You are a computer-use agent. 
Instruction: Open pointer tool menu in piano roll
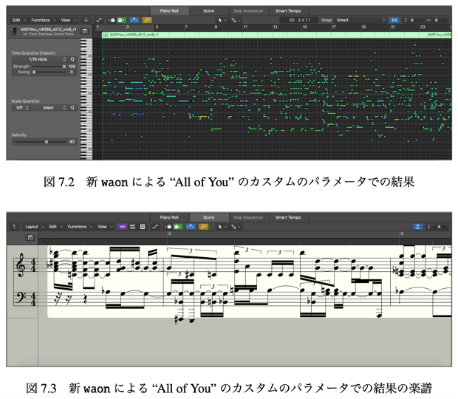pos(222,20)
